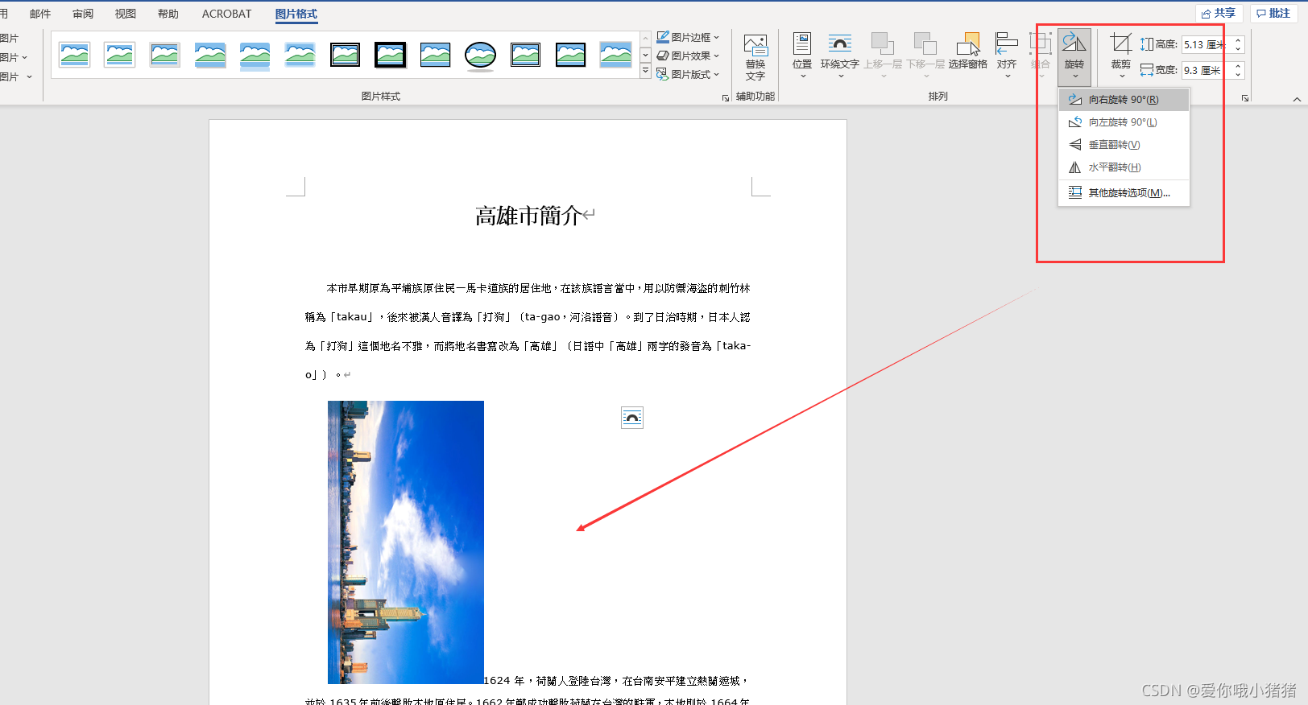Open Wrap Text (环绕文字) options
1308x705 pixels.
(840, 55)
